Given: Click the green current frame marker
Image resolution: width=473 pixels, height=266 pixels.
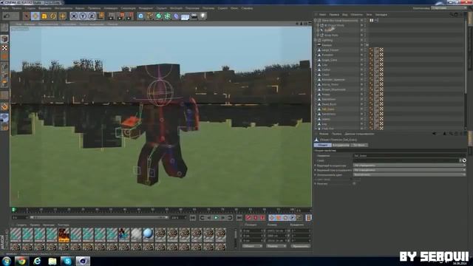Looking at the screenshot, I should pyautogui.click(x=13, y=210).
